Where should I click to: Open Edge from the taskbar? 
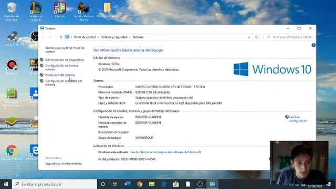tap(164, 184)
